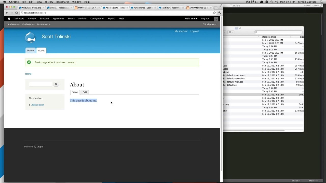Open the Chrome File menu

24,2
